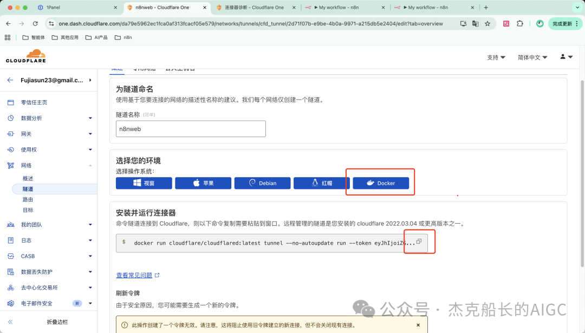Viewport: 585px width, 333px height.
Task: Open the 支持 dropdown
Action: click(x=496, y=57)
